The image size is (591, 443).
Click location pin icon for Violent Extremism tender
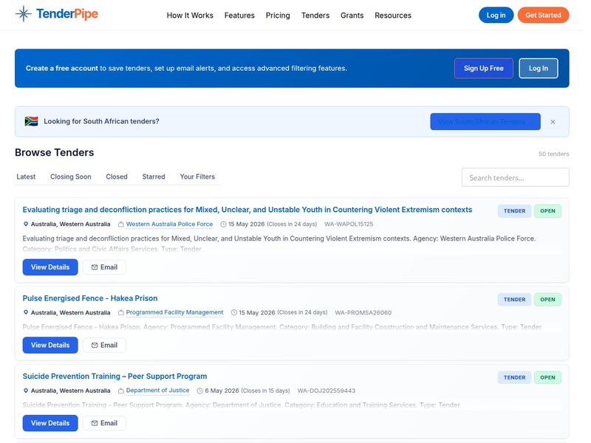pos(26,224)
